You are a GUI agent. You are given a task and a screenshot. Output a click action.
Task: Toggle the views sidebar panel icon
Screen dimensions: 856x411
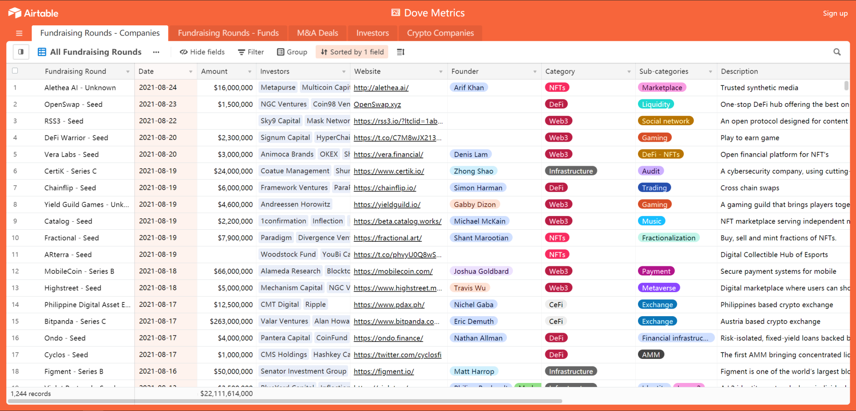click(21, 52)
